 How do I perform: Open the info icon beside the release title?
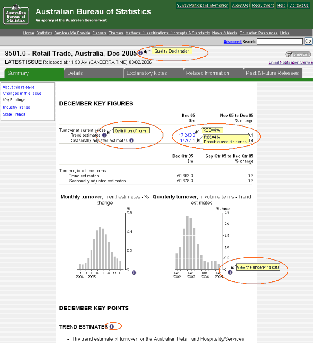[x=141, y=53]
